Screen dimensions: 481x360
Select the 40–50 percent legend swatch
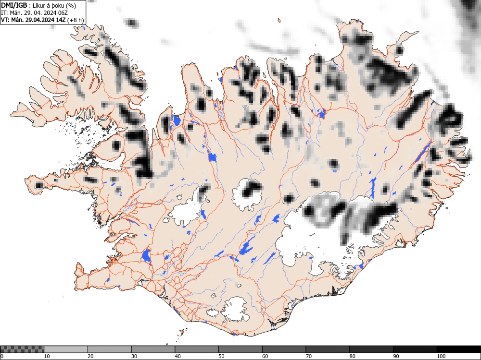197,349
